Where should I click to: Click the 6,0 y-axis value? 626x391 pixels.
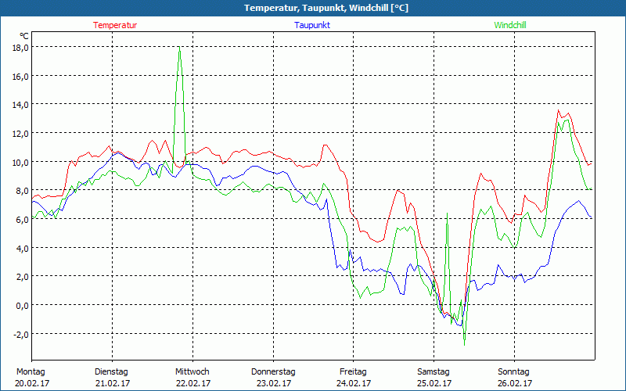pos(23,220)
